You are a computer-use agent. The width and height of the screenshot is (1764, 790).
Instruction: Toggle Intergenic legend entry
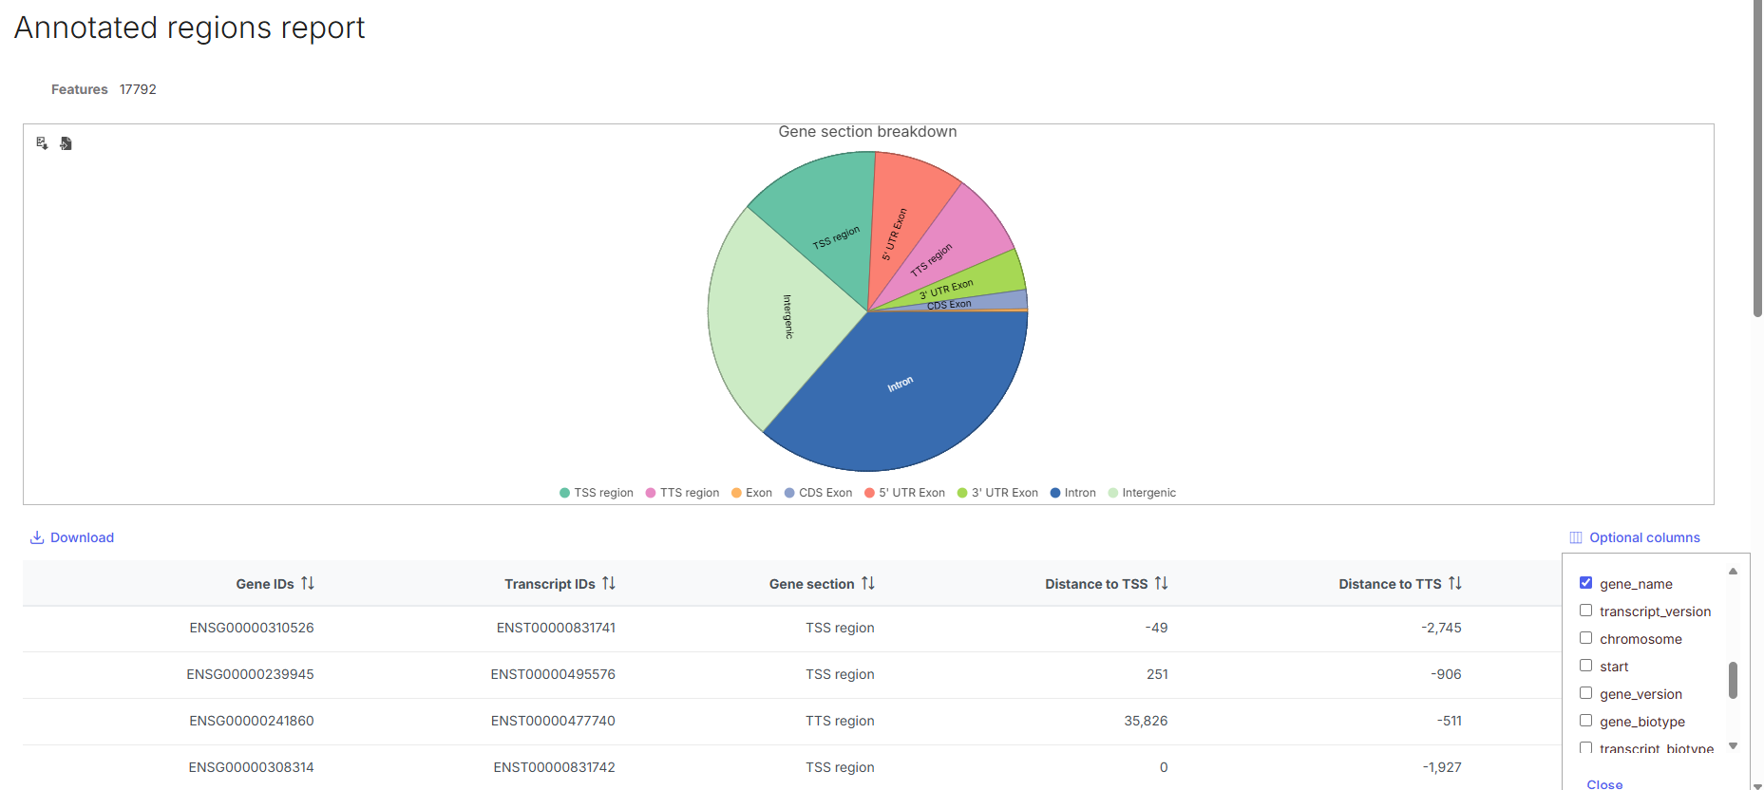click(x=1142, y=493)
